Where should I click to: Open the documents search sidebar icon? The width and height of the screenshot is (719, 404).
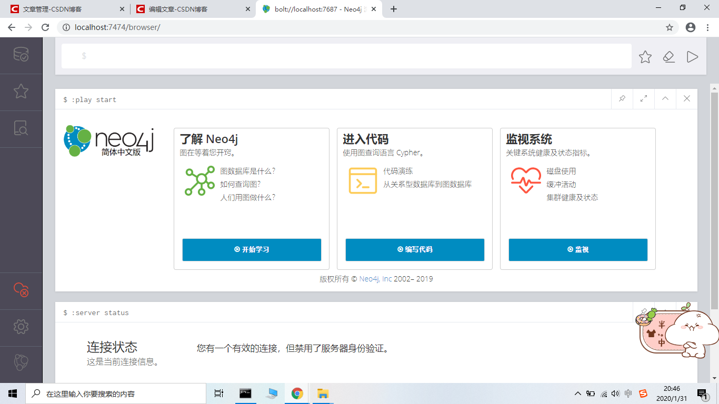(x=21, y=128)
